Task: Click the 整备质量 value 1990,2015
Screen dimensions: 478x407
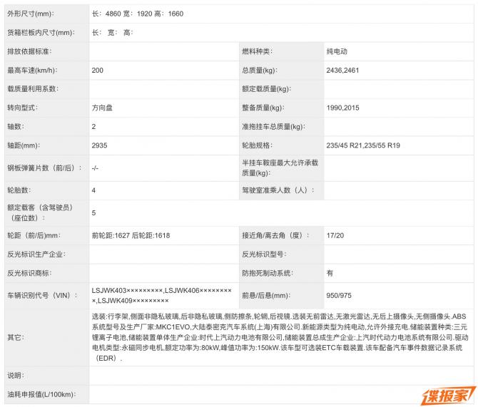Action: (343, 108)
